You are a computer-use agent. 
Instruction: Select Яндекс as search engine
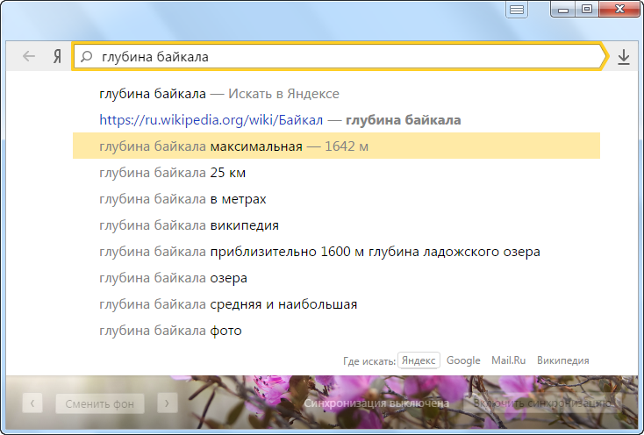tap(419, 360)
